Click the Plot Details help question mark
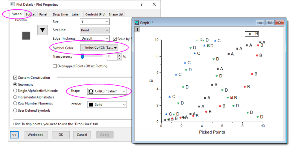Image resolution: width=289 pixels, height=152 pixels. (141, 5)
